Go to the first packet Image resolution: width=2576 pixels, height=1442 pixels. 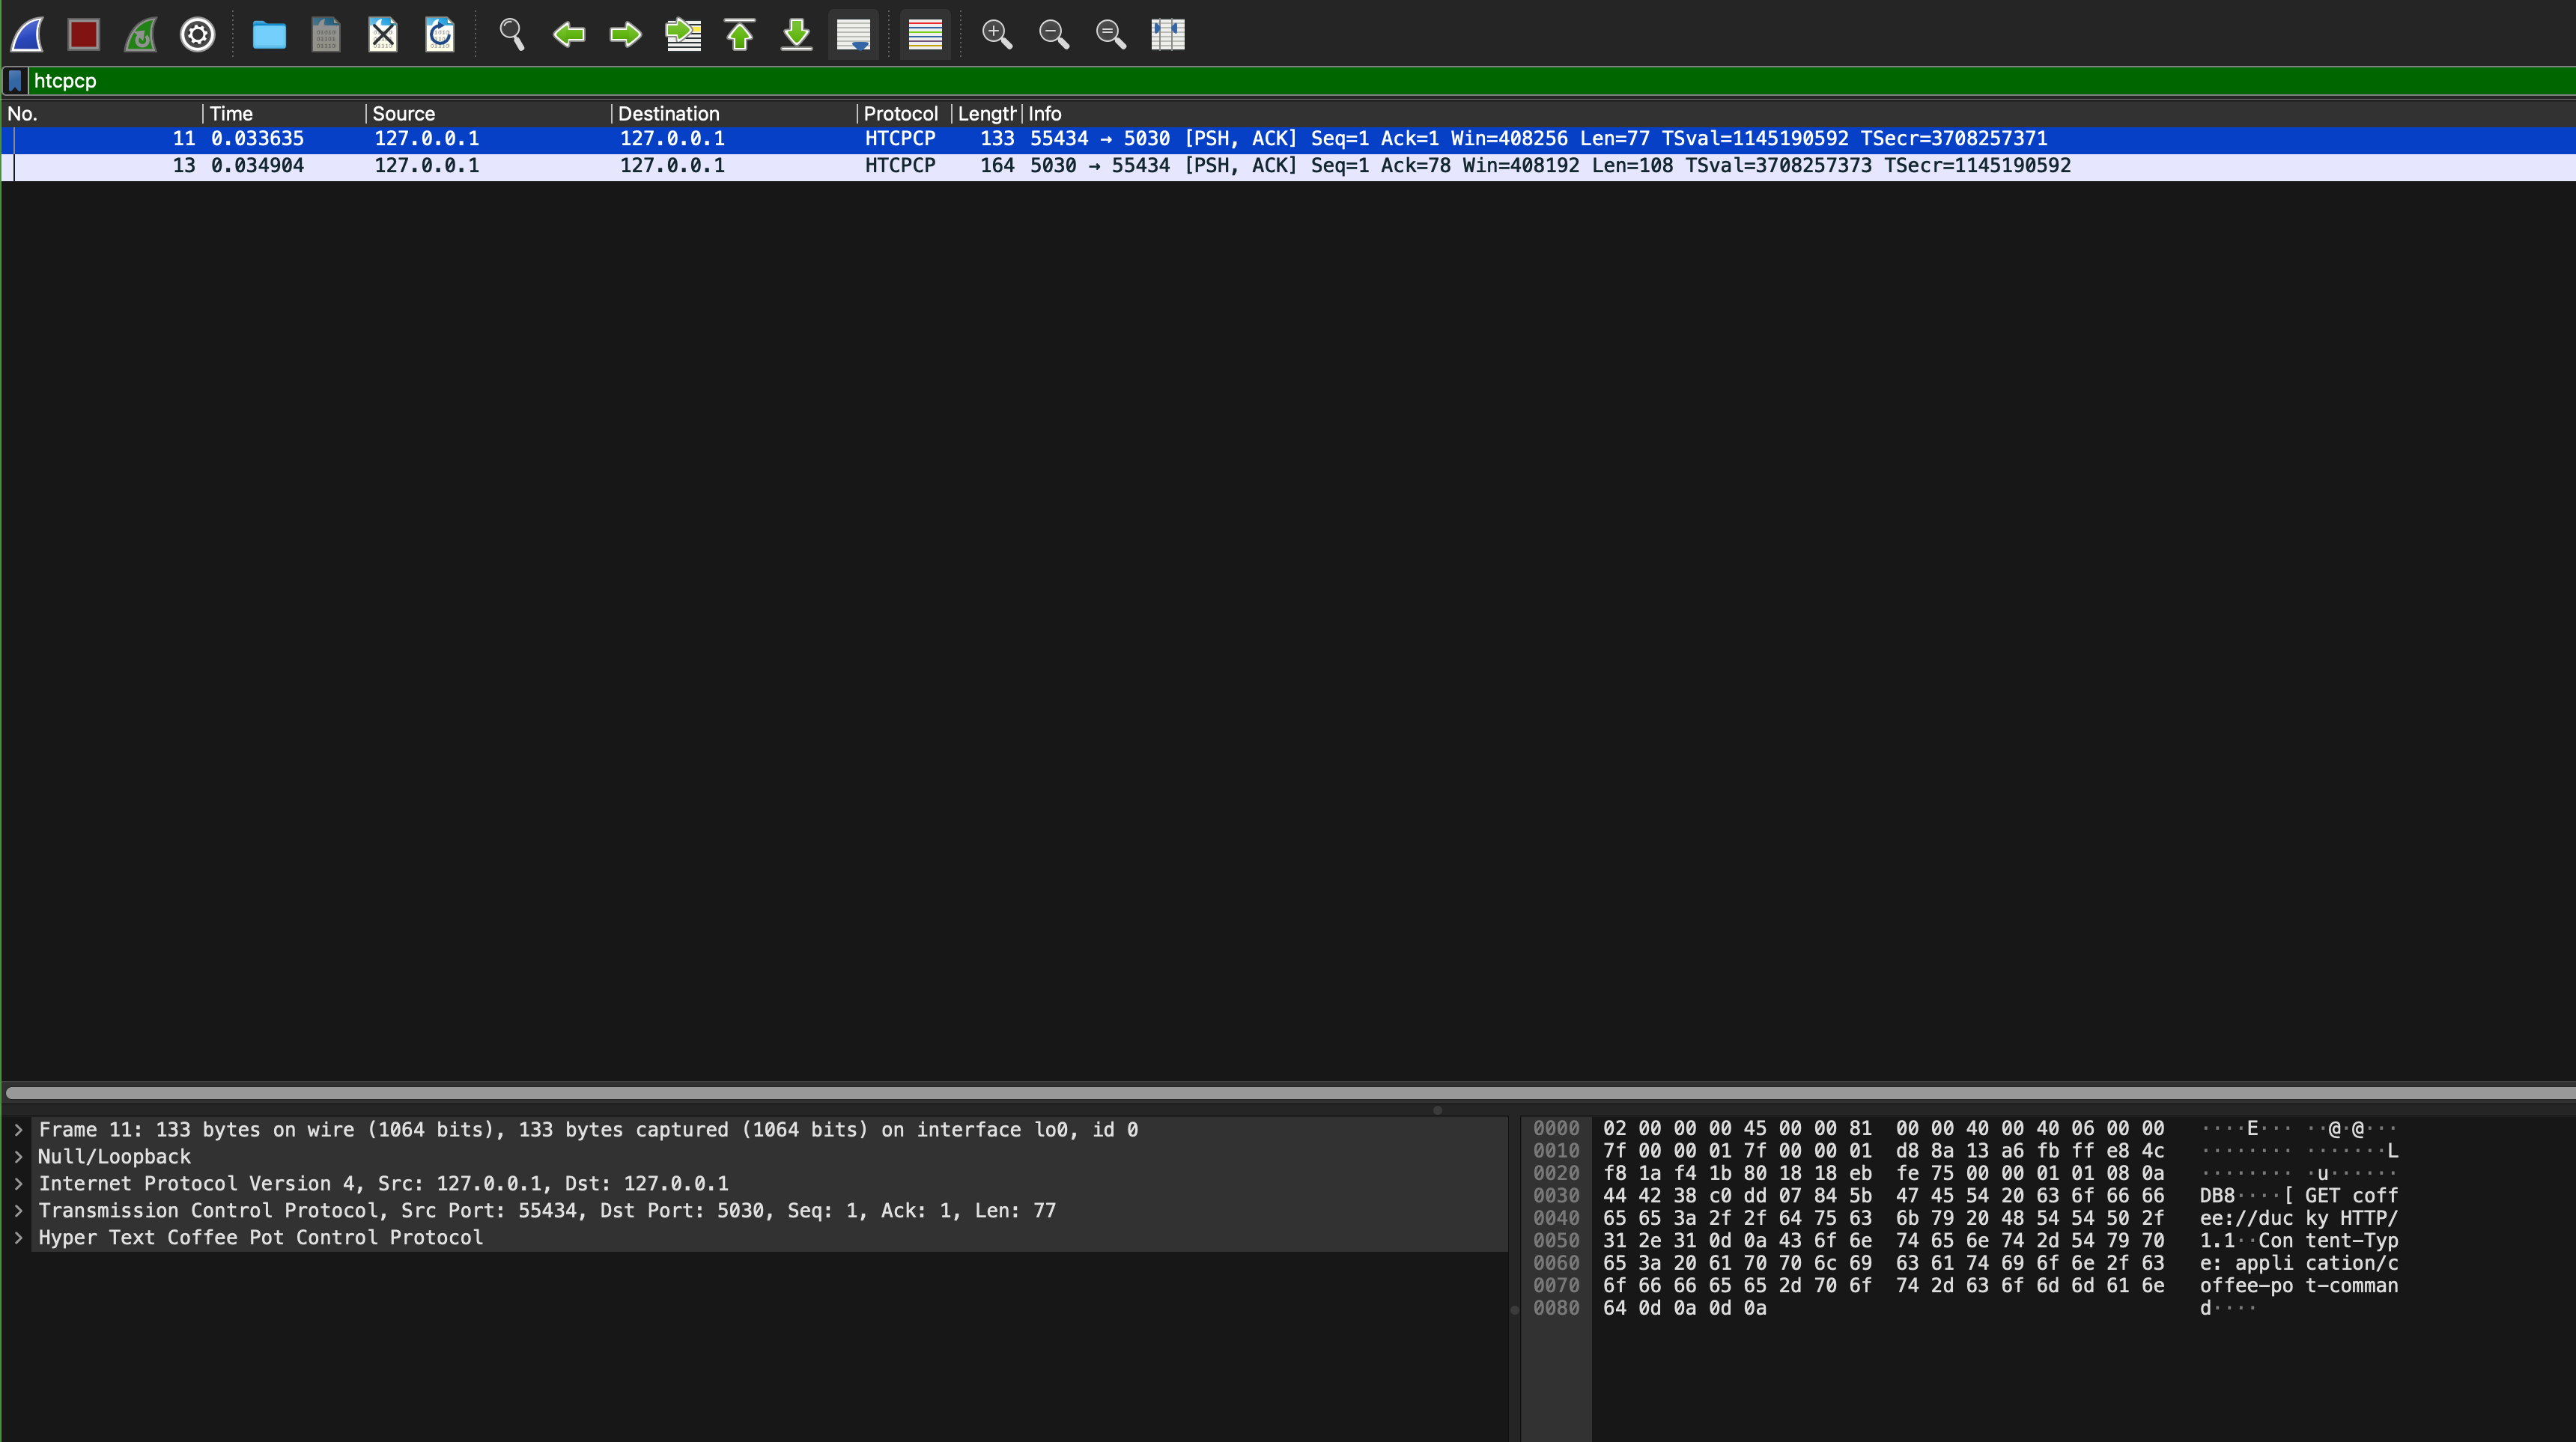(739, 35)
